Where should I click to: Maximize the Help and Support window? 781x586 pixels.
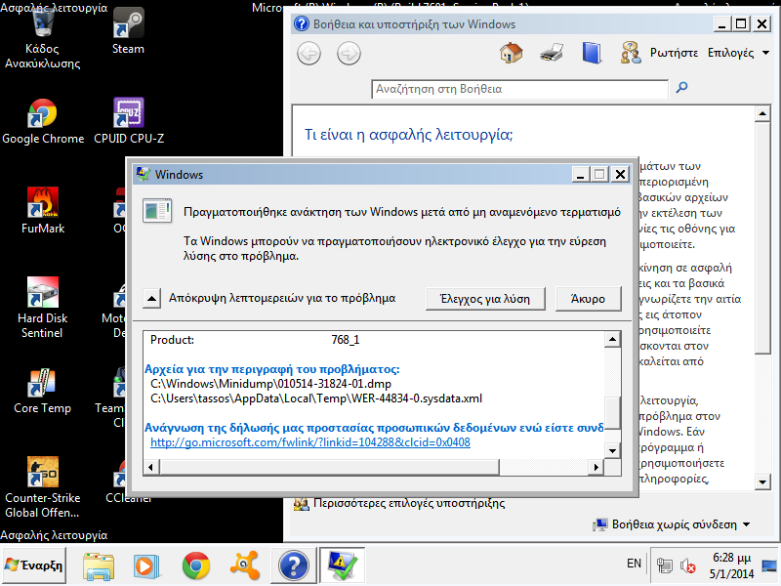(741, 23)
